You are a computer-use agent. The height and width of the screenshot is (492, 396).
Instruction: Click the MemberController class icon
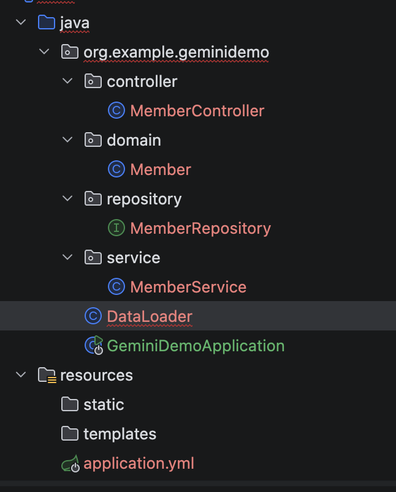tap(116, 111)
